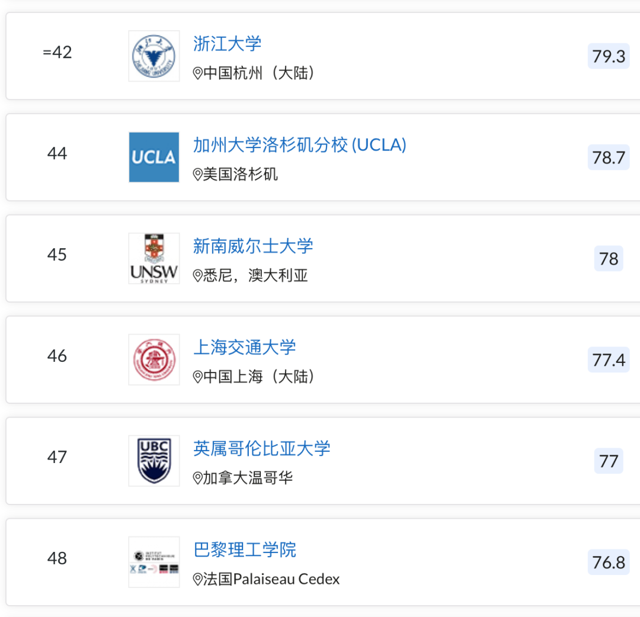640x617 pixels.
Task: Open the 上海交通大学 link
Action: (245, 347)
